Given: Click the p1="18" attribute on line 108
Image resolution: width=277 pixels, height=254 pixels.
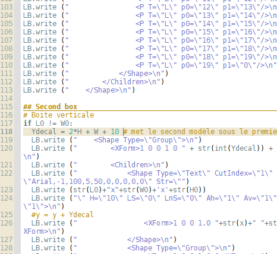Looking at the screenshot, I should [x=241, y=49].
